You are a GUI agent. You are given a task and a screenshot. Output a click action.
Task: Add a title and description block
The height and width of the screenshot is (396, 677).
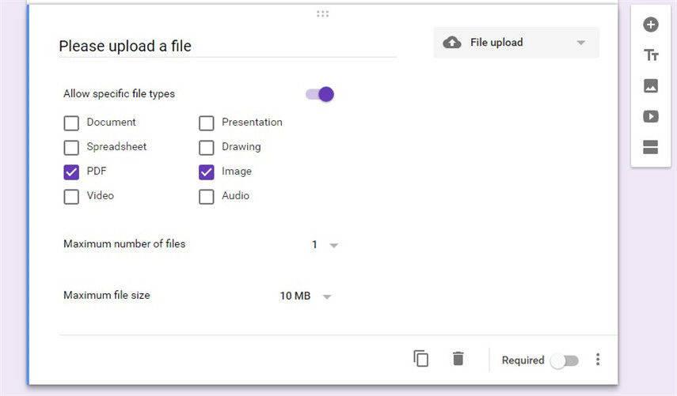(x=651, y=55)
